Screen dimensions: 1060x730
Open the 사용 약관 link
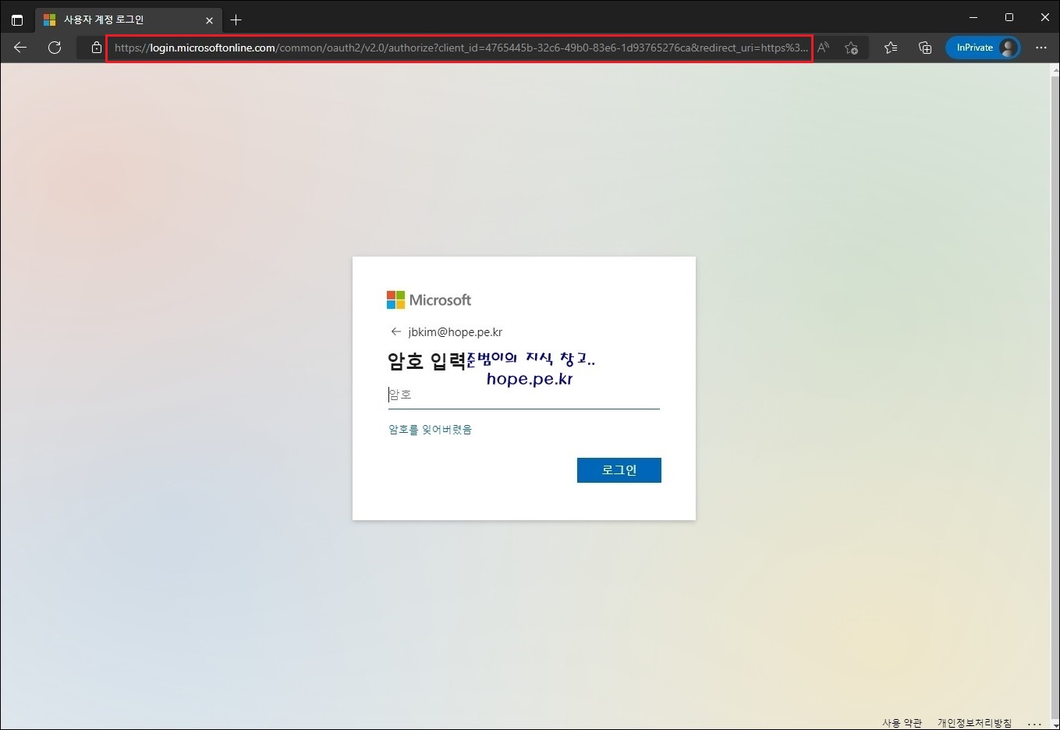click(x=902, y=723)
